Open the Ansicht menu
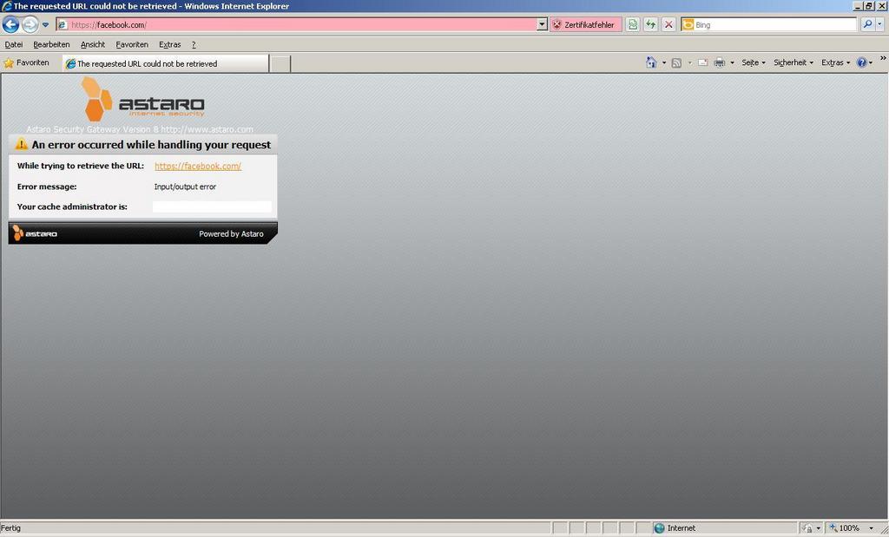 click(x=92, y=44)
